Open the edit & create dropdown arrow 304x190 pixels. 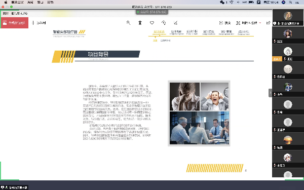[x=260, y=23]
